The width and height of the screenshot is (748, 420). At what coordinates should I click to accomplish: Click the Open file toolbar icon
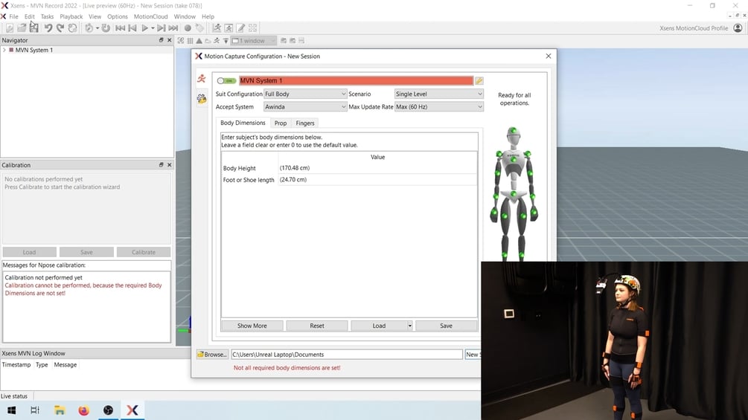(22, 28)
